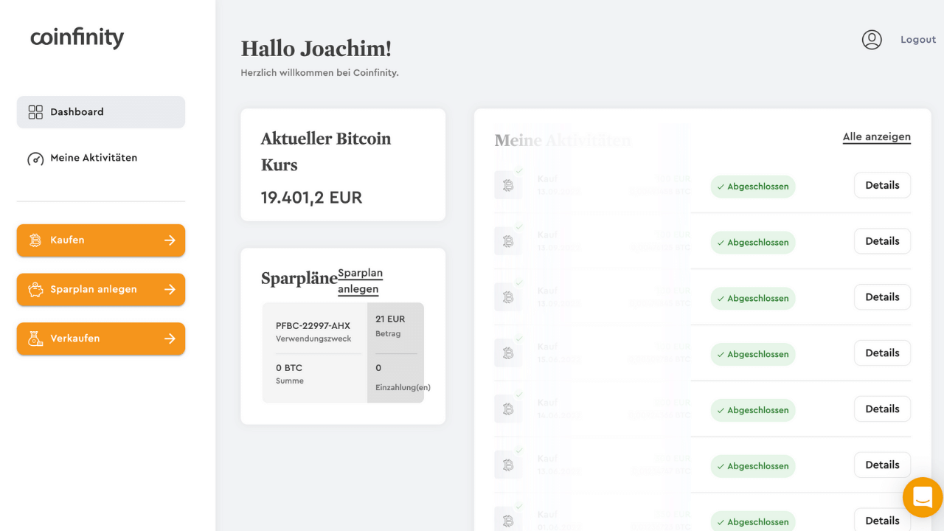Log out via the Logout link

coord(918,40)
